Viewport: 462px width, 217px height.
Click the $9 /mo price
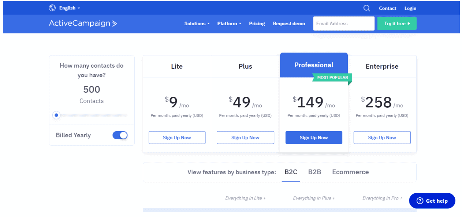(177, 103)
